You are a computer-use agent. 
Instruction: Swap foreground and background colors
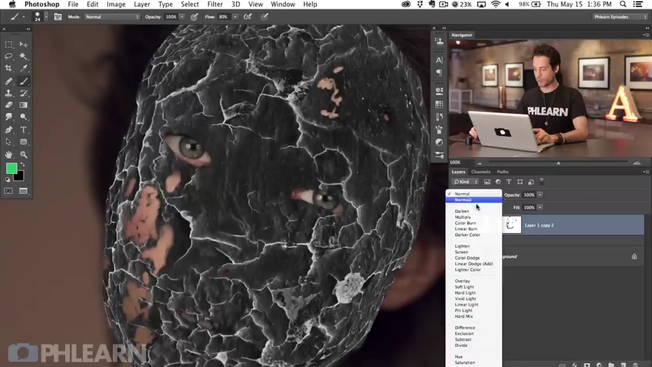(23, 165)
